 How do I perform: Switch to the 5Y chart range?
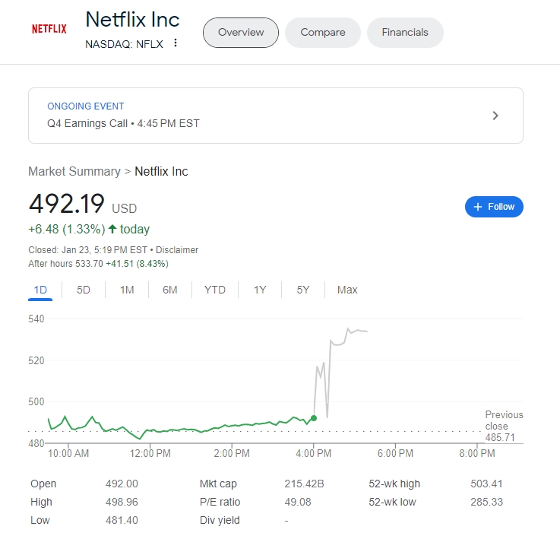coord(303,290)
